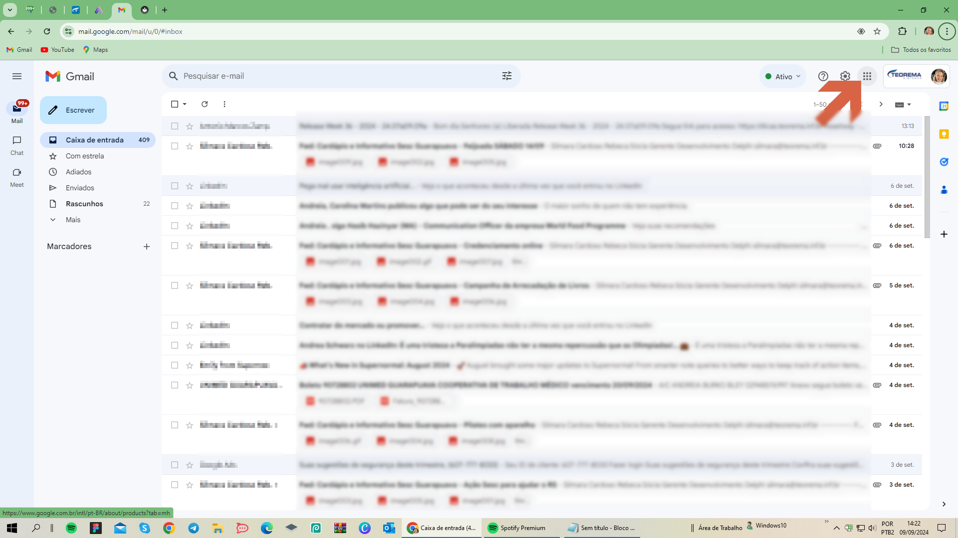Open Windows notification center
The height and width of the screenshot is (538, 958).
tap(942, 528)
